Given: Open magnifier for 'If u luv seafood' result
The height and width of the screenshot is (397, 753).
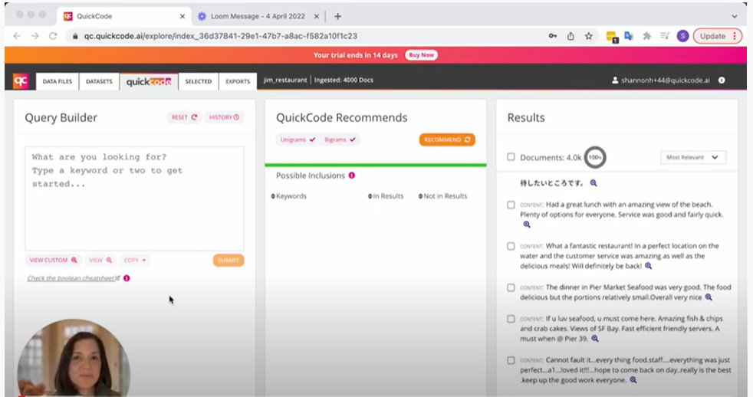Looking at the screenshot, I should coord(595,339).
